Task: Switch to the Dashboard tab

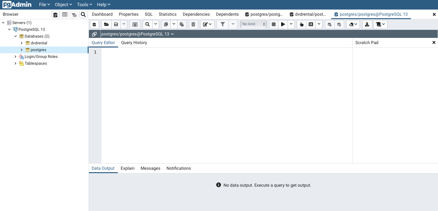Action: [102, 14]
